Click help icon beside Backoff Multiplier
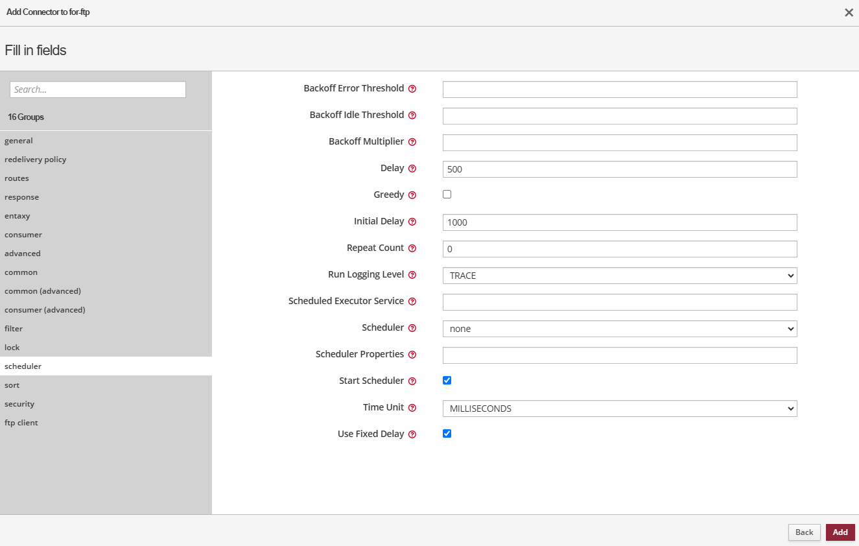 [412, 142]
